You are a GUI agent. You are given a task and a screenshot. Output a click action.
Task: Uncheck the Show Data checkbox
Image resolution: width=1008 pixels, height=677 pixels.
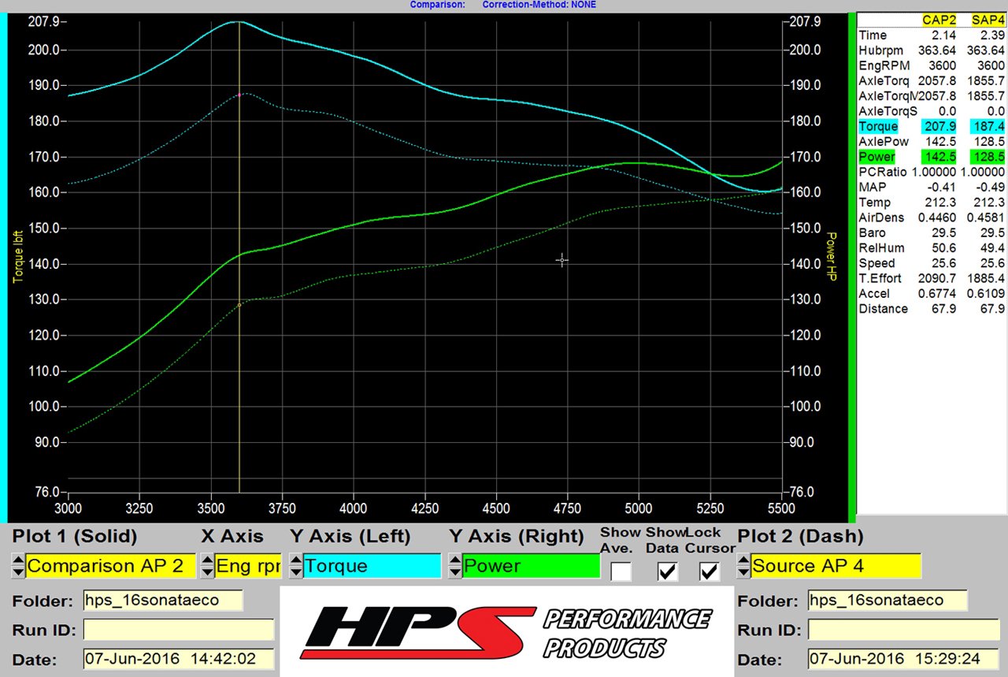point(667,571)
